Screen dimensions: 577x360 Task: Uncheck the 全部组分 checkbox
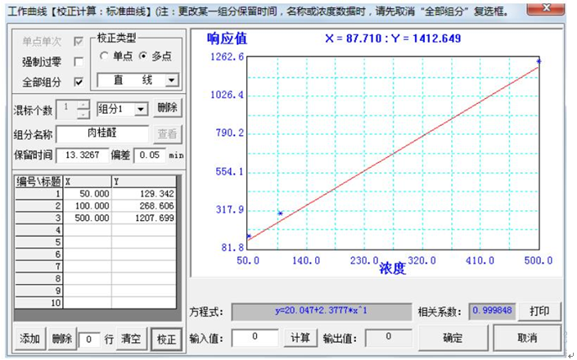pos(79,81)
